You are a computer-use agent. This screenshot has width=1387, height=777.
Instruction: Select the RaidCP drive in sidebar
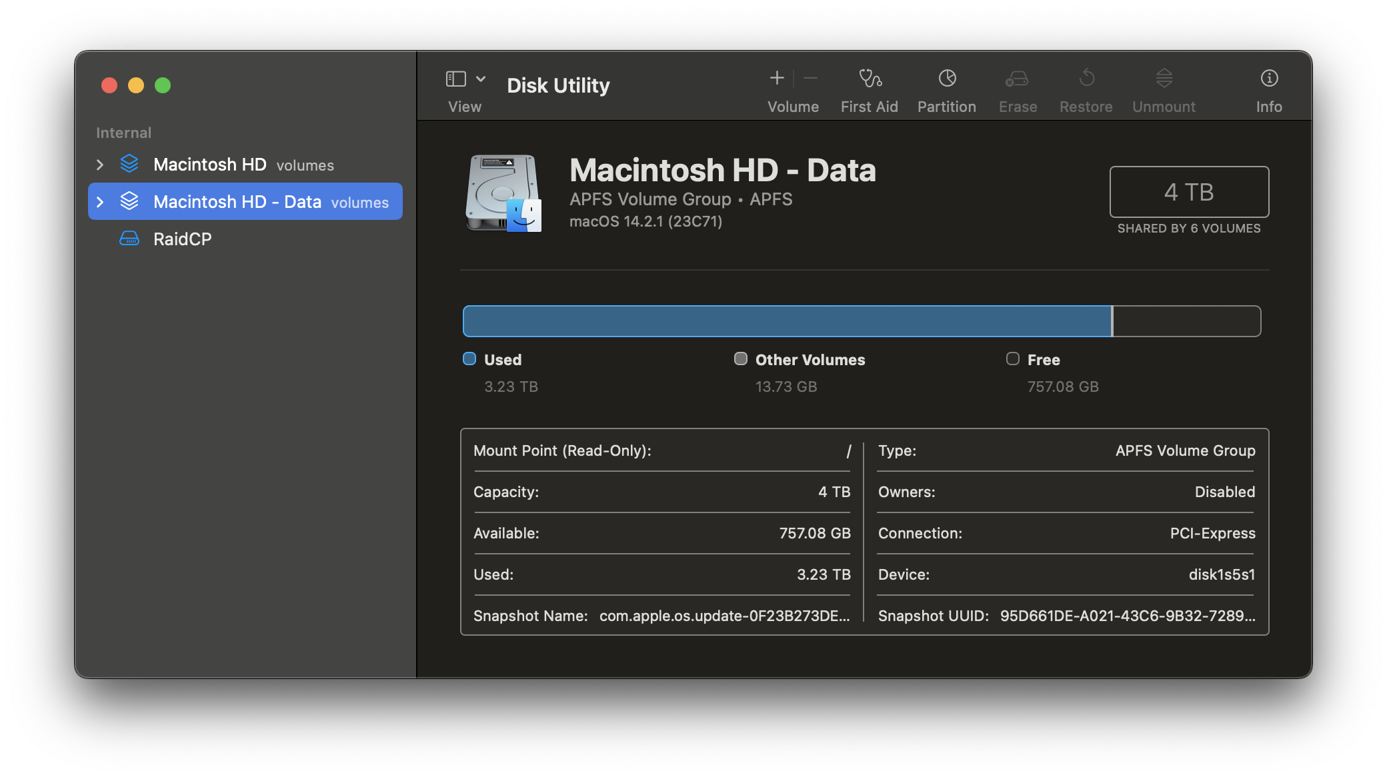(182, 239)
